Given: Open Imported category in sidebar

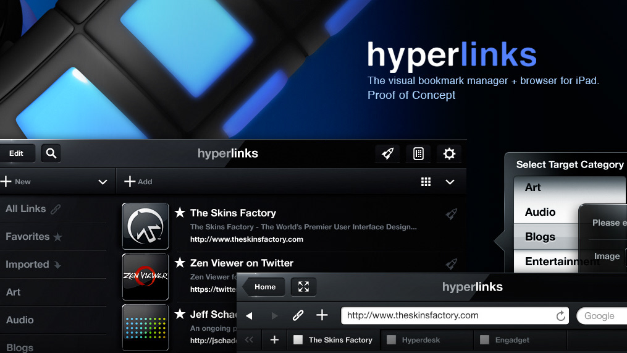Looking at the screenshot, I should coord(53,265).
